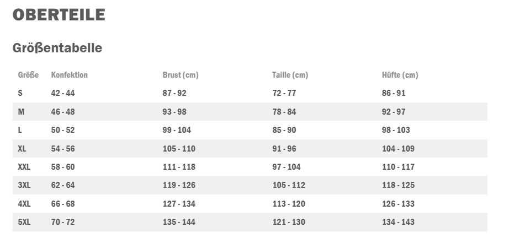Choose the size L row label
Viewport: 509px width, 248px height.
(x=20, y=130)
